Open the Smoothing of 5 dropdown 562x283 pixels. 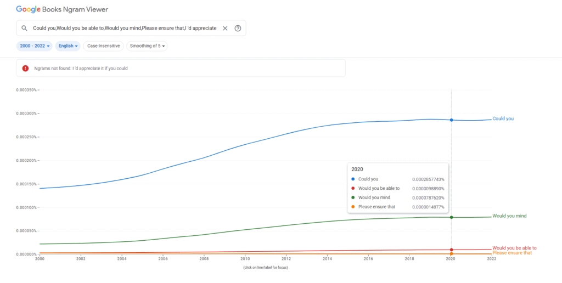point(147,46)
